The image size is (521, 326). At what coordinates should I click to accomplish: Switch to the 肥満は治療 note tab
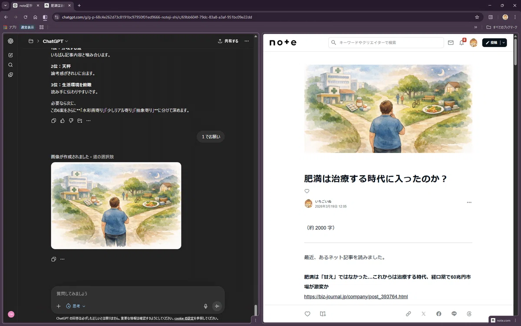coord(58,6)
